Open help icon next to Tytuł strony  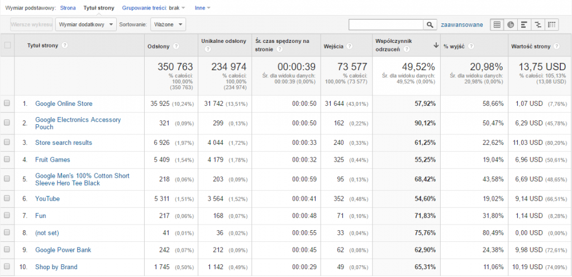[65, 46]
